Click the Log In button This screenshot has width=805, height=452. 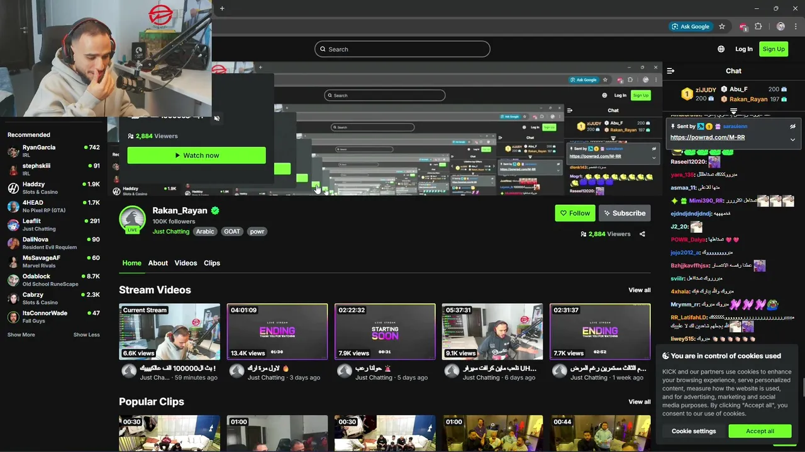[x=743, y=49]
